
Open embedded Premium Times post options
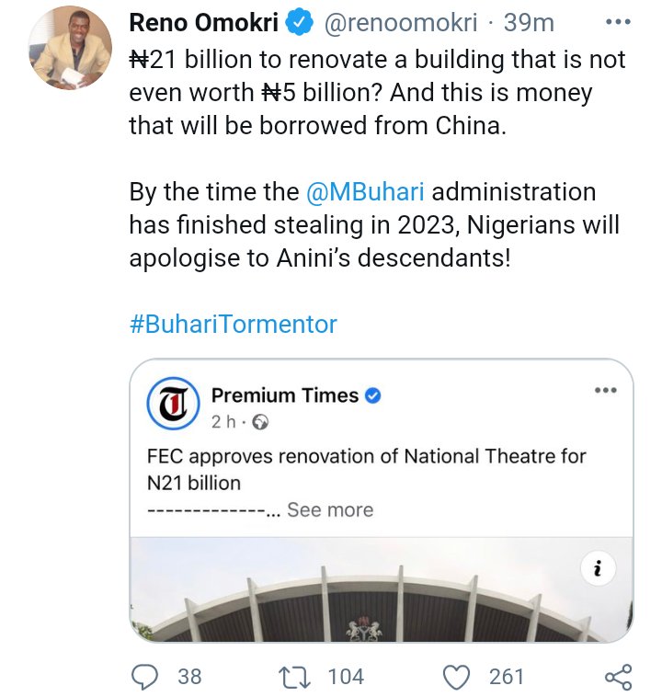pos(605,390)
